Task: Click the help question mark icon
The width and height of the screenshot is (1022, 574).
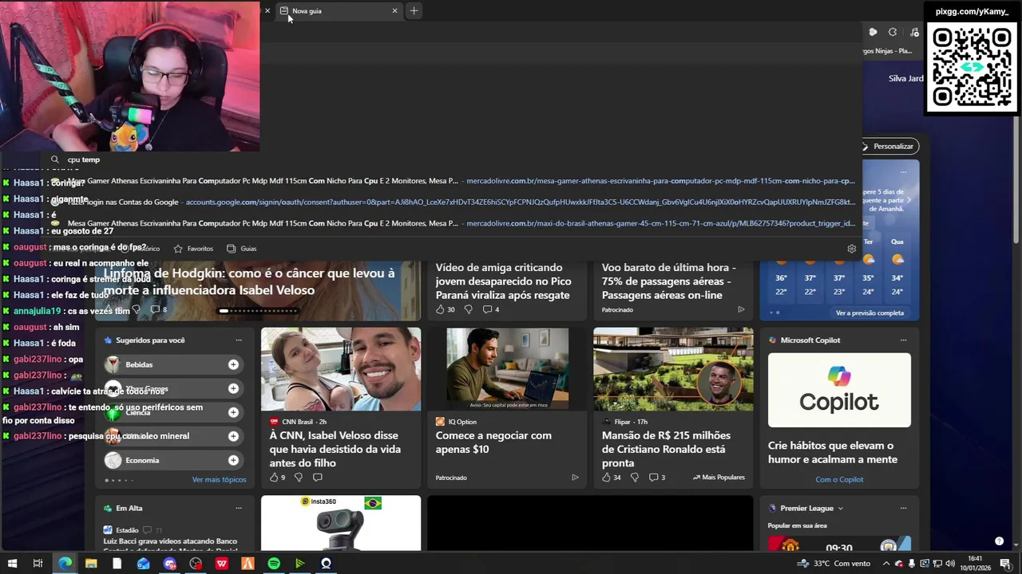Action: coord(999,541)
